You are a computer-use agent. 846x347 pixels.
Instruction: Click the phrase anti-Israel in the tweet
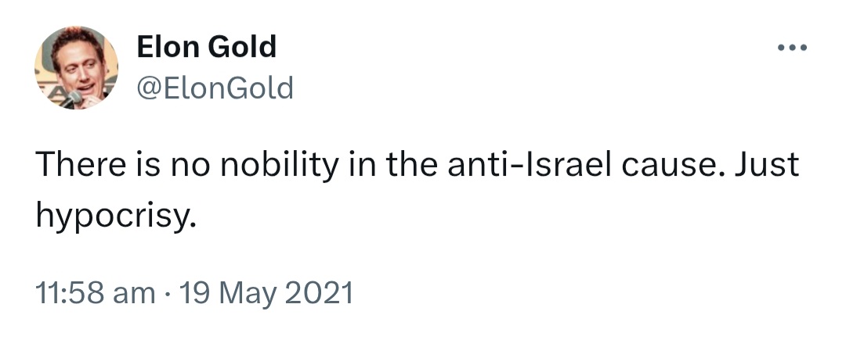(530, 165)
